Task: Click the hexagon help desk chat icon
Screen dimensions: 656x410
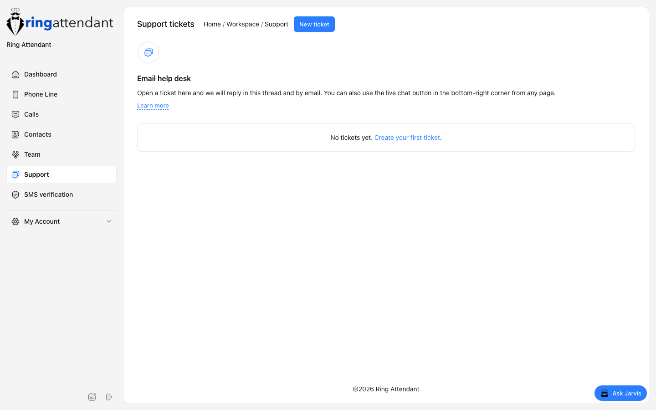Action: [149, 53]
